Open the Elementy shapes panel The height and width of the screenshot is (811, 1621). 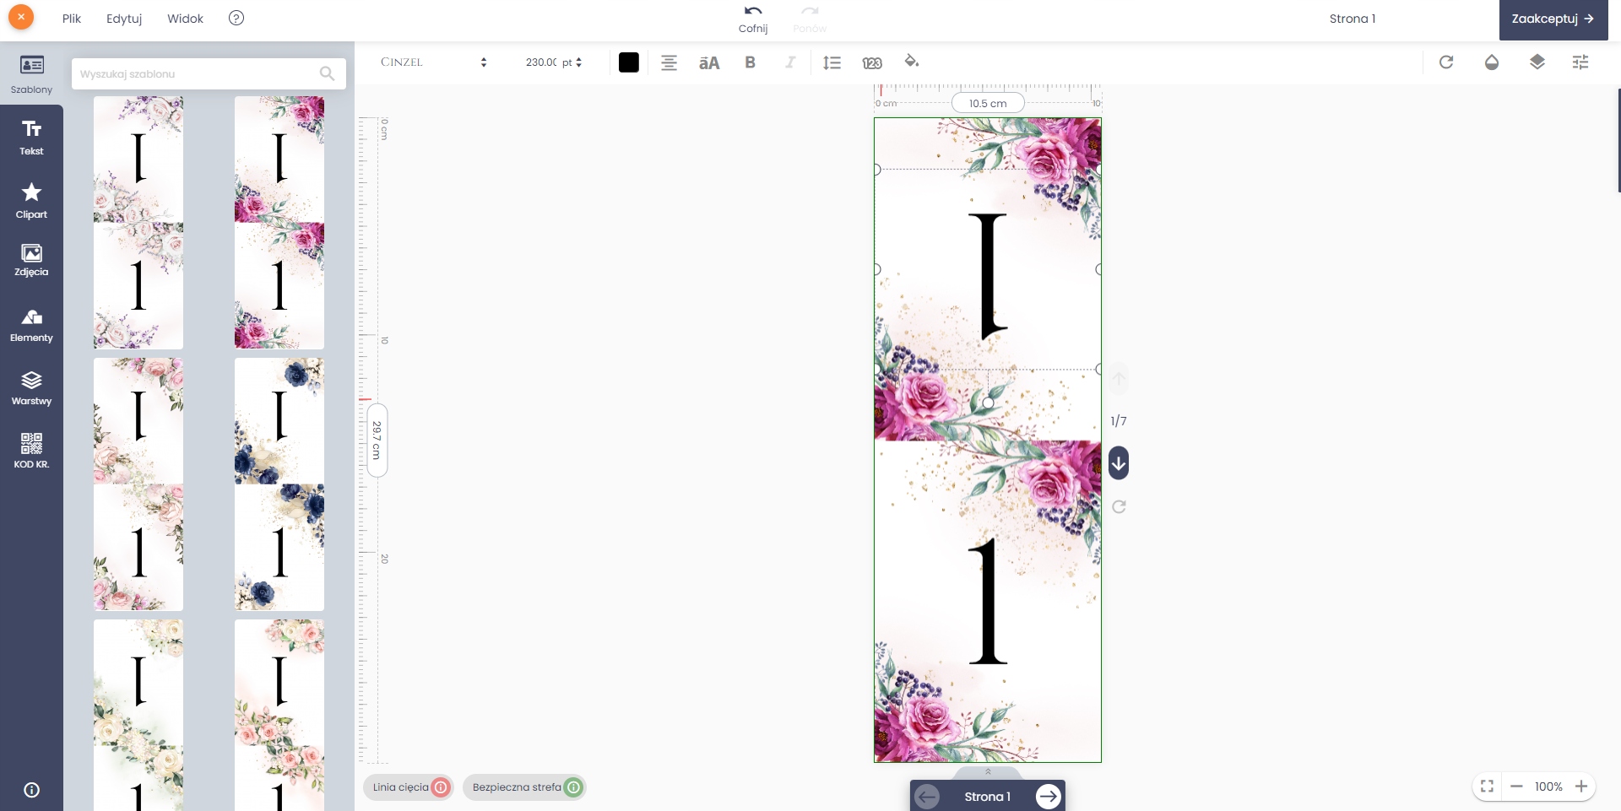pos(31,325)
